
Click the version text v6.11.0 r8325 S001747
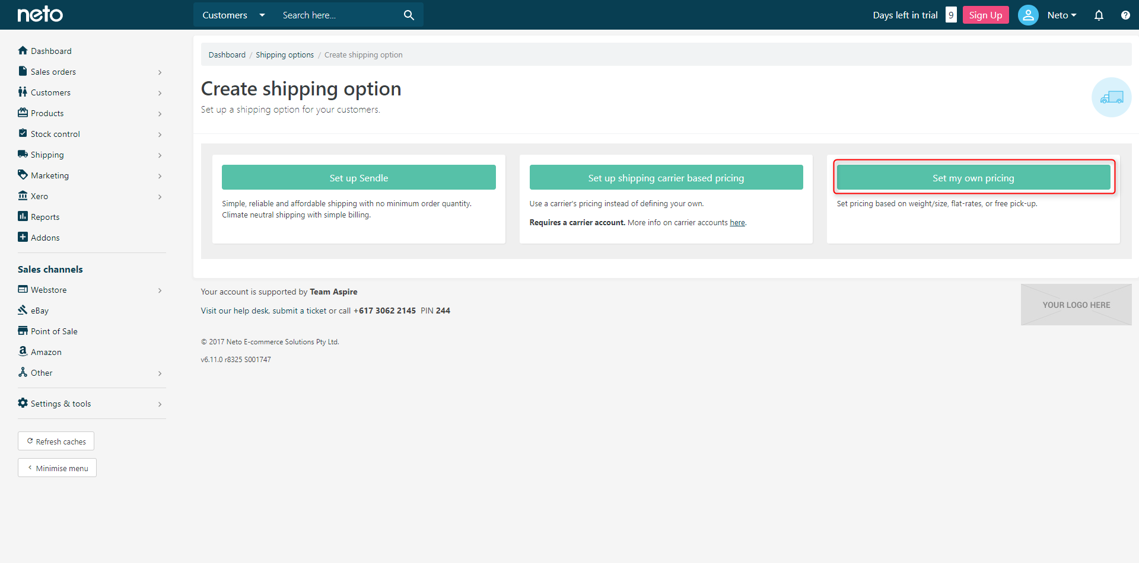pyautogui.click(x=236, y=360)
